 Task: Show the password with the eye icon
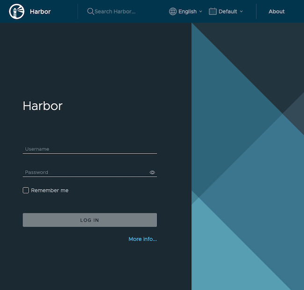pyautogui.click(x=152, y=172)
